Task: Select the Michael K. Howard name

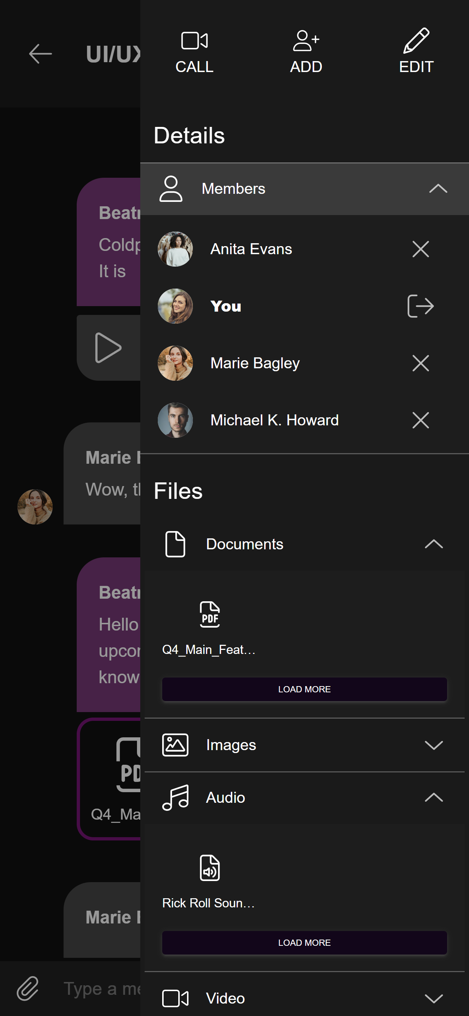Action: (x=274, y=421)
